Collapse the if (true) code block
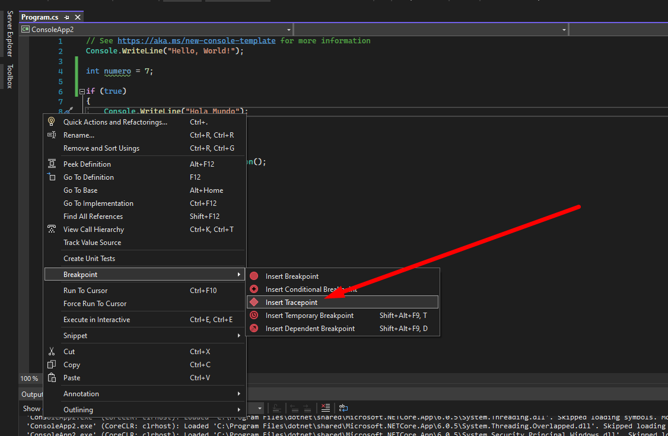 click(x=82, y=92)
